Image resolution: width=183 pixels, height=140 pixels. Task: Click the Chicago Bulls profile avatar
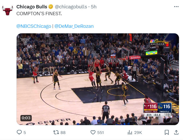[8, 10]
